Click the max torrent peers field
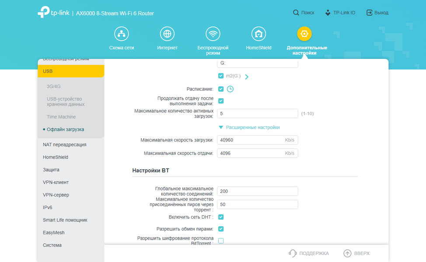The height and width of the screenshot is (262, 426). tap(257, 204)
